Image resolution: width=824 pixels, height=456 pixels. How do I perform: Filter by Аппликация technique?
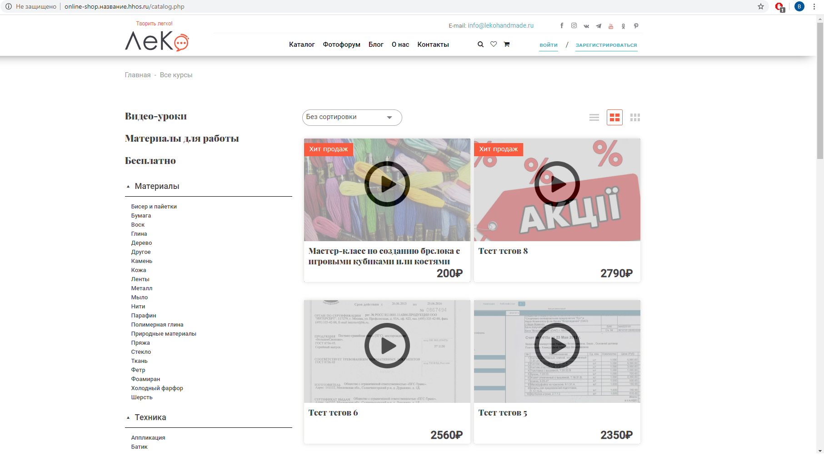(148, 438)
